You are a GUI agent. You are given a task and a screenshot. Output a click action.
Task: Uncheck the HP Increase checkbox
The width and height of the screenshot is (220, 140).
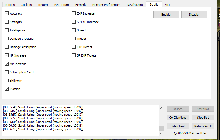7,55
